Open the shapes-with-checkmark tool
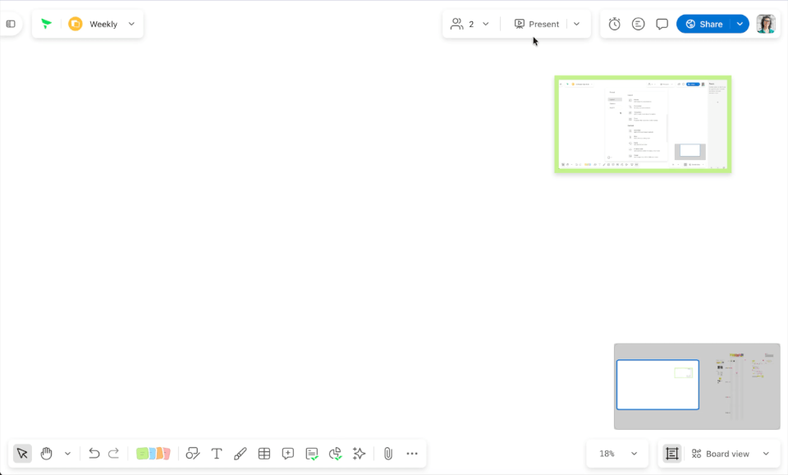This screenshot has height=475, width=788. pyautogui.click(x=335, y=454)
